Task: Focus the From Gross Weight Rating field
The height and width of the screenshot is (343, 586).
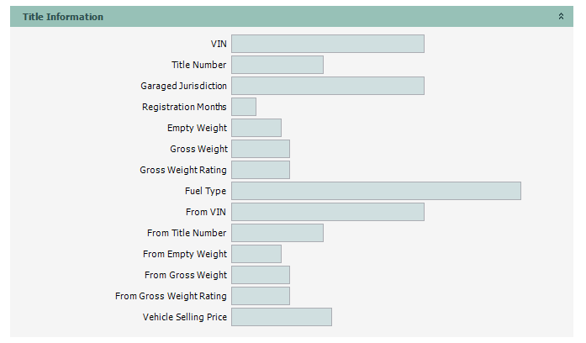Action: coord(260,296)
